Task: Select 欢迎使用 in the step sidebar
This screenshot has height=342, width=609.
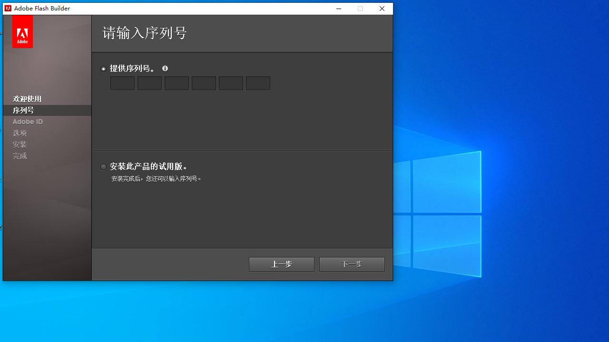Action: click(x=27, y=99)
